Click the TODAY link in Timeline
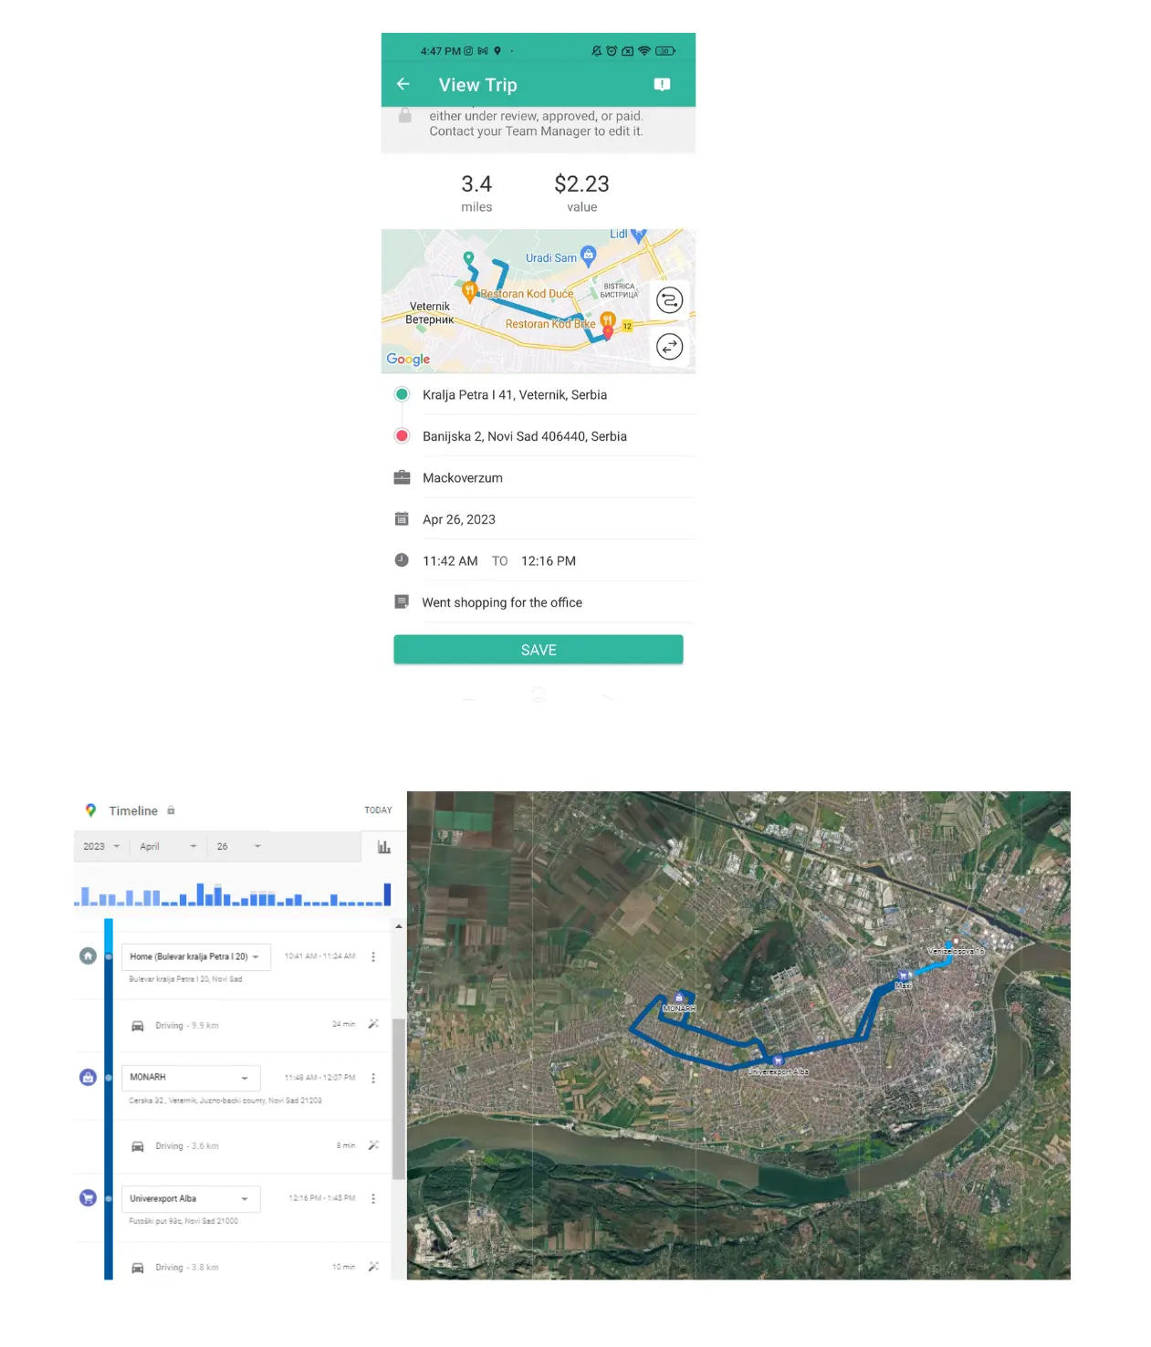The image size is (1151, 1347). tap(378, 810)
